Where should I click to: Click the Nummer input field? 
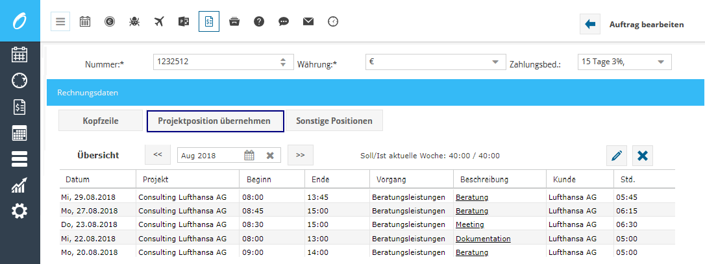214,62
